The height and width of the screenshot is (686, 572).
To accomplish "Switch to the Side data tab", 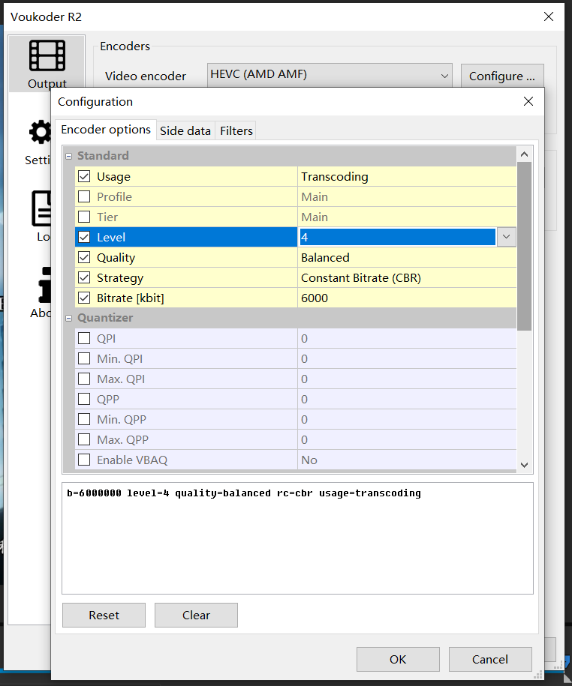I will pos(185,130).
